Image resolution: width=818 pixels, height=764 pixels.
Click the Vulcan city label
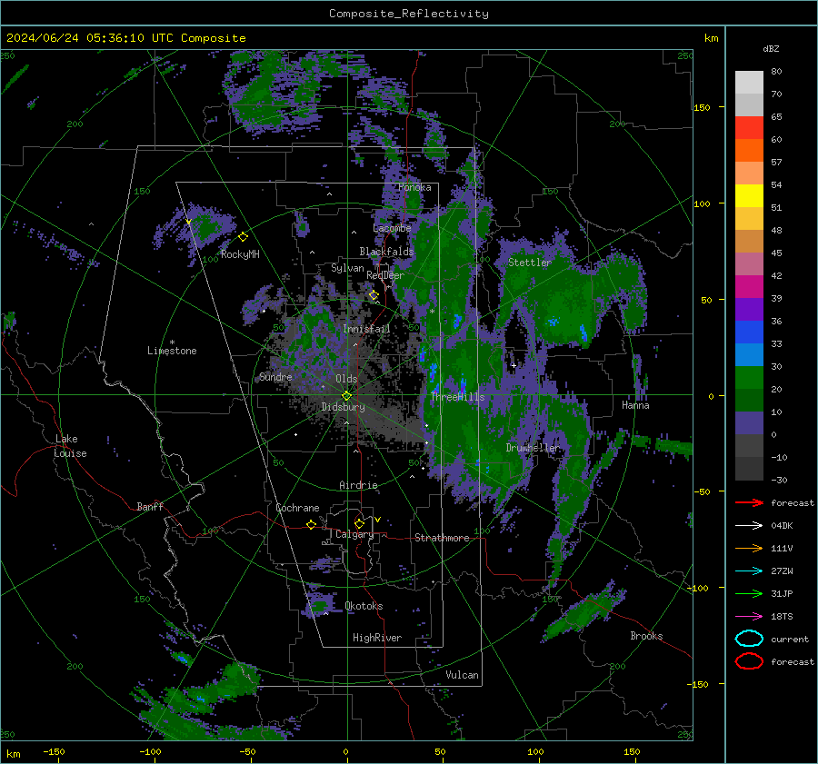[x=462, y=675]
